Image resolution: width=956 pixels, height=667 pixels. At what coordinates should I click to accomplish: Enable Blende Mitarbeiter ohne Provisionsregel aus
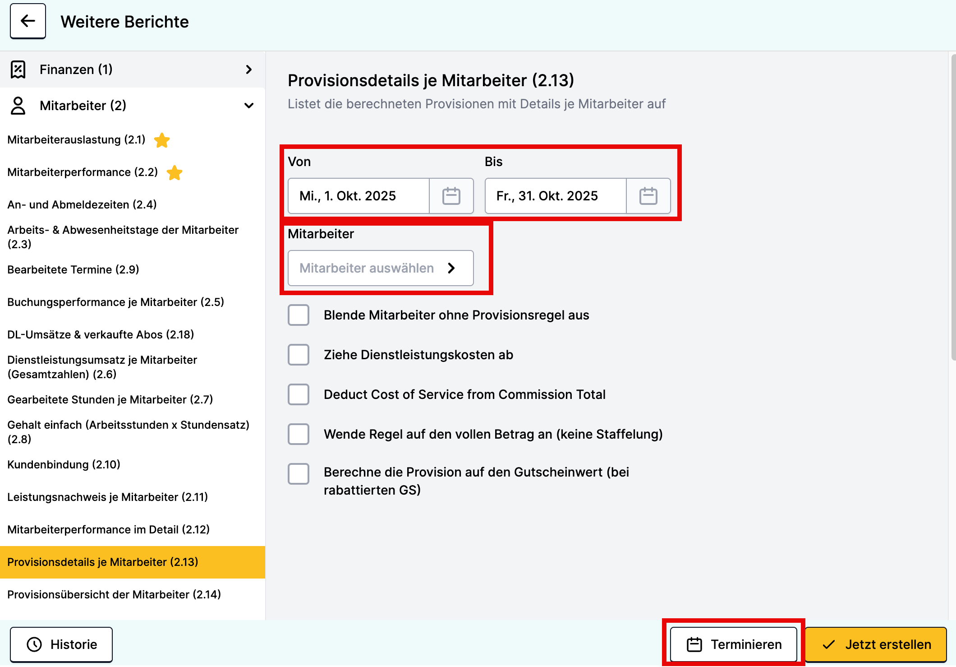pos(299,315)
